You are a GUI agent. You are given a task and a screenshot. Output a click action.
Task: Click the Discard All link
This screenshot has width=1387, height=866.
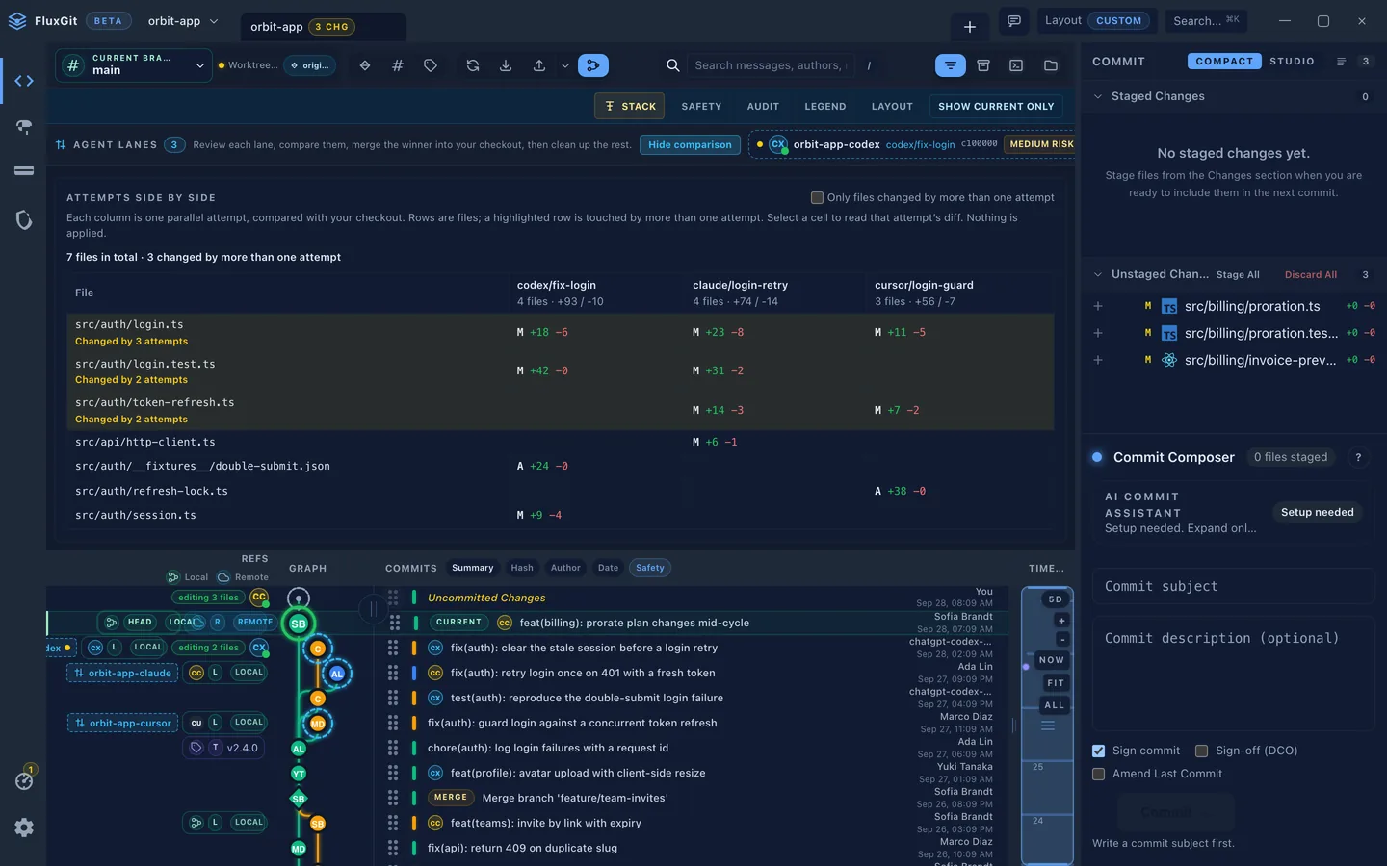(1311, 275)
